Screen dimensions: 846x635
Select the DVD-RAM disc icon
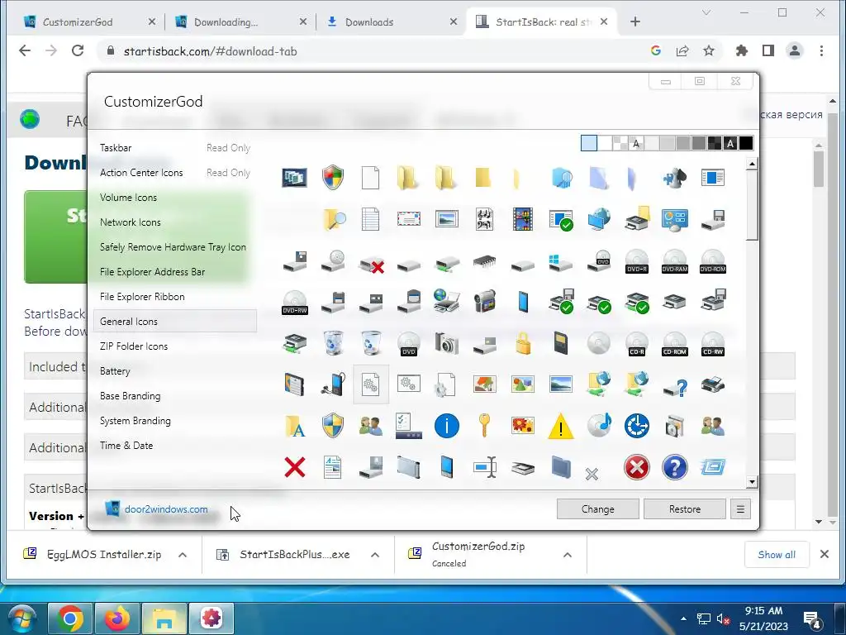pos(674,262)
